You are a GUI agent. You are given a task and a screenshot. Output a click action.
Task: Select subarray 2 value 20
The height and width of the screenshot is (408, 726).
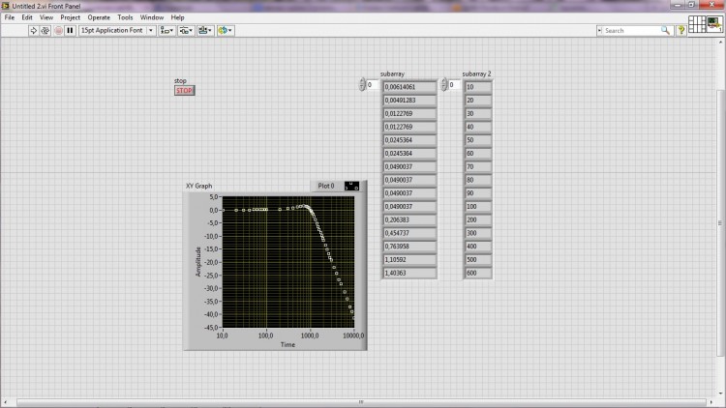pyautogui.click(x=478, y=101)
